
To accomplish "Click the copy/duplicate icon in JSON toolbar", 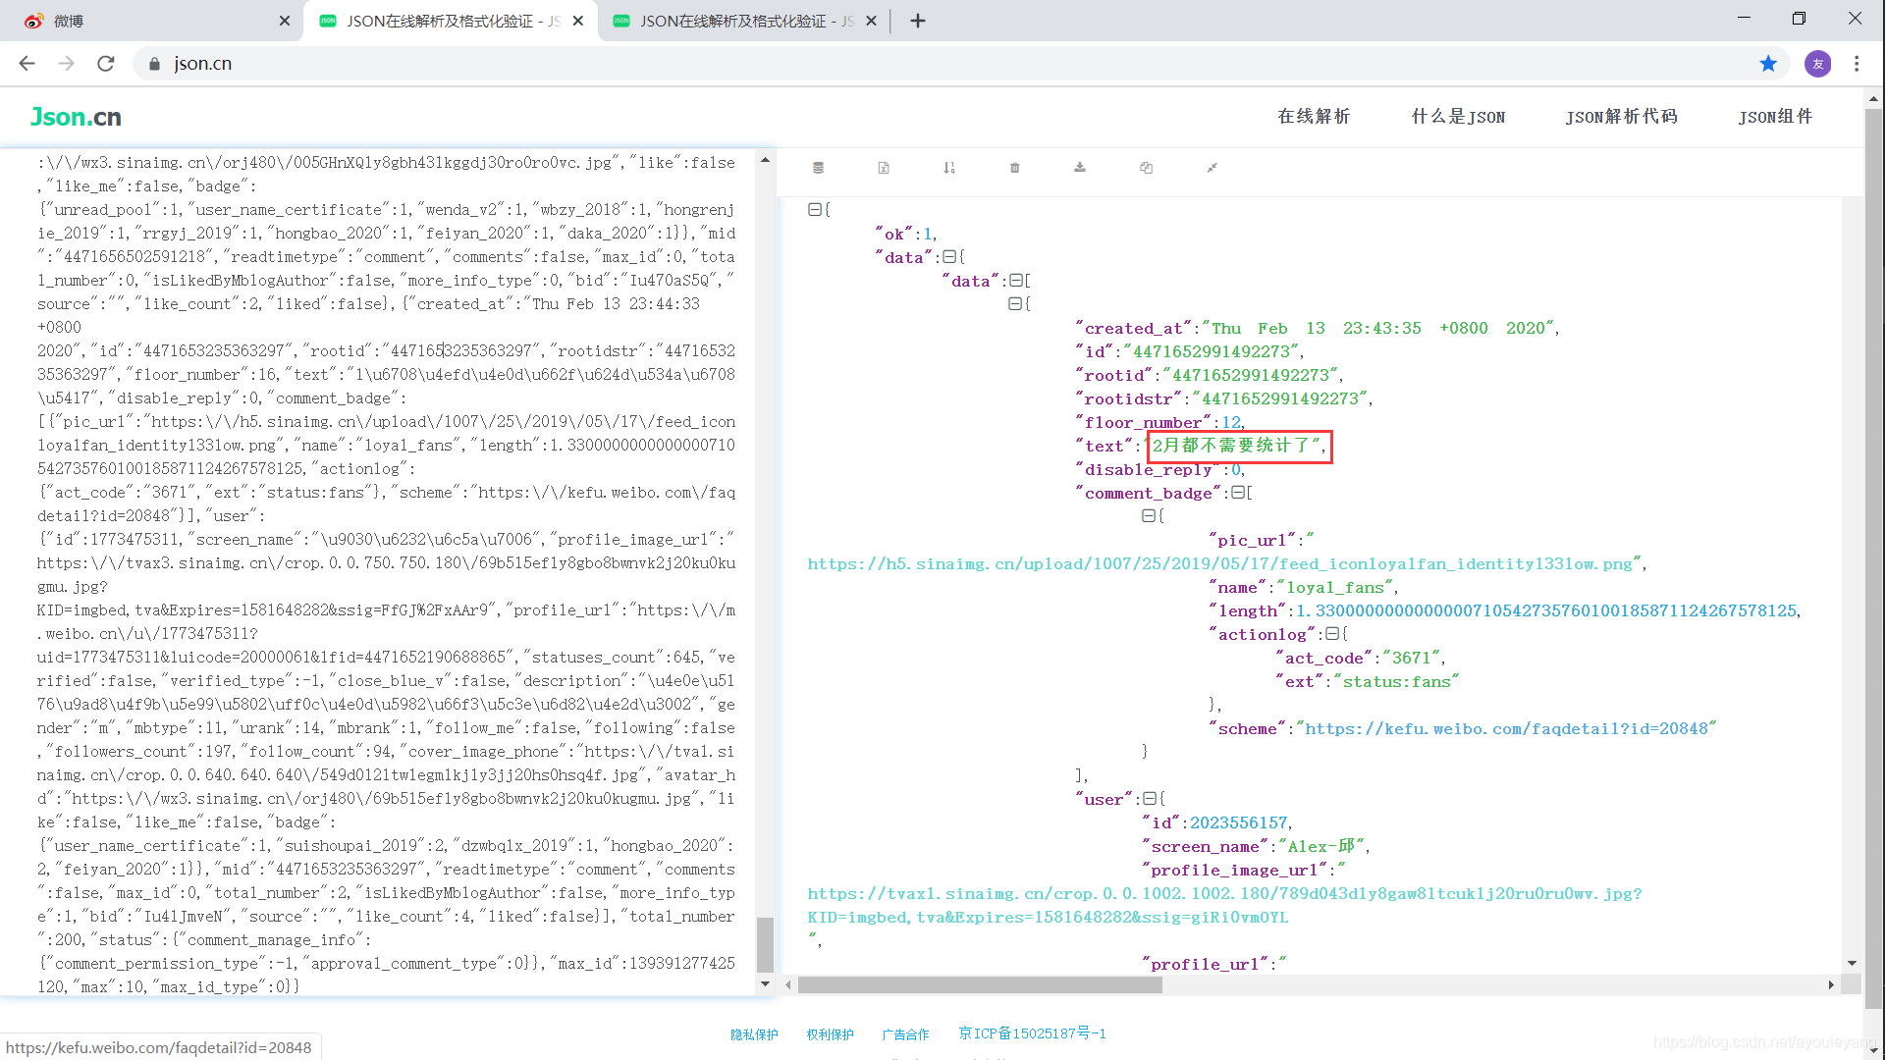I will (1146, 167).
